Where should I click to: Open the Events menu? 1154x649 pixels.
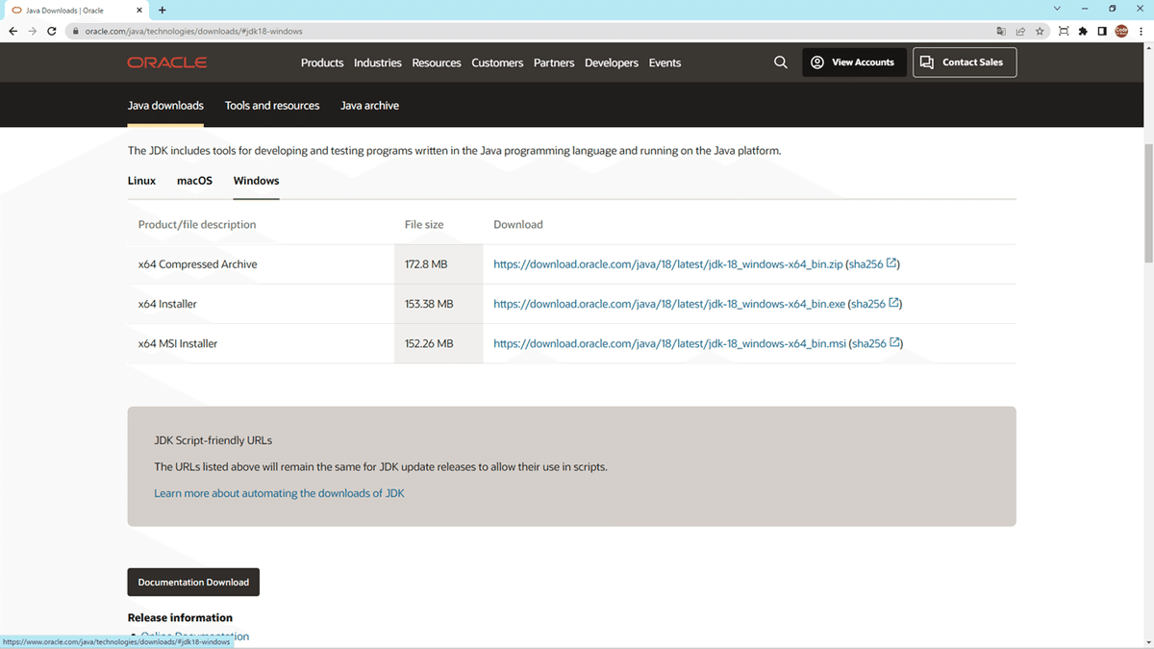(x=665, y=62)
